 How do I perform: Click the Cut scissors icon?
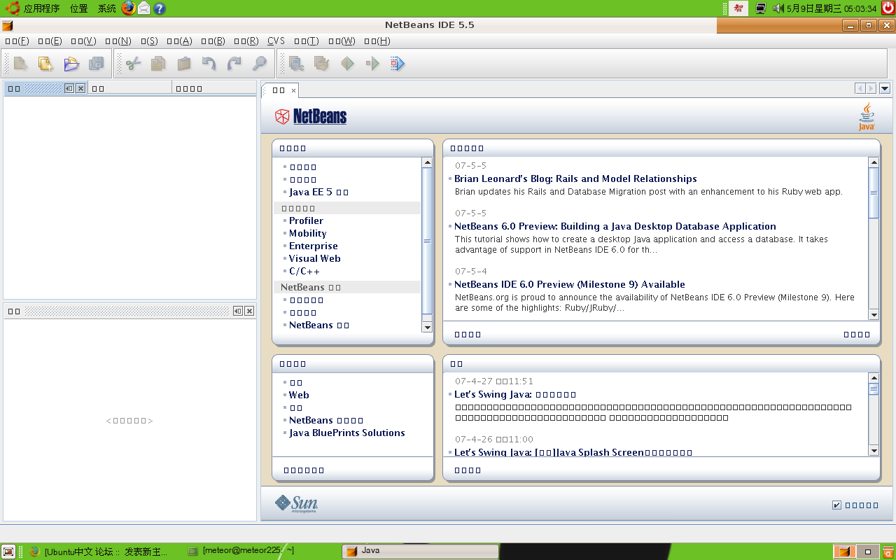134,64
